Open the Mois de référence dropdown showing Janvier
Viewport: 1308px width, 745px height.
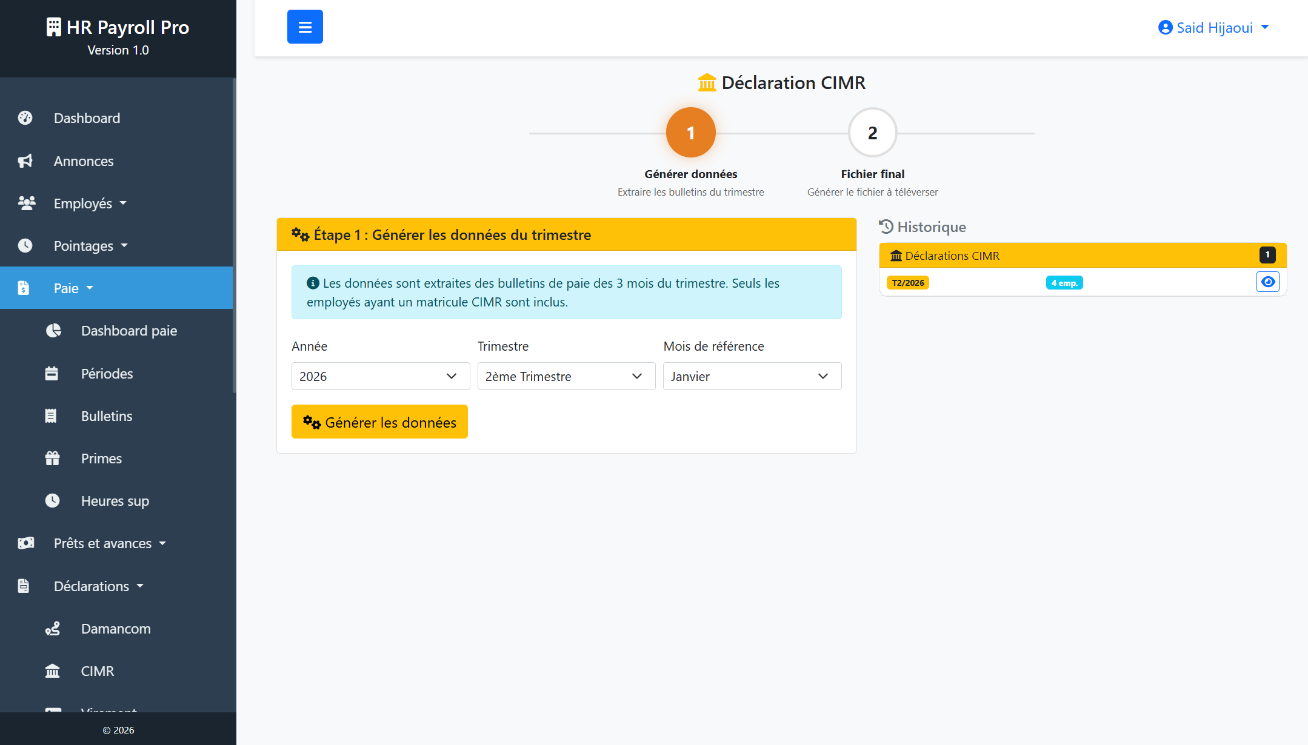(x=752, y=376)
